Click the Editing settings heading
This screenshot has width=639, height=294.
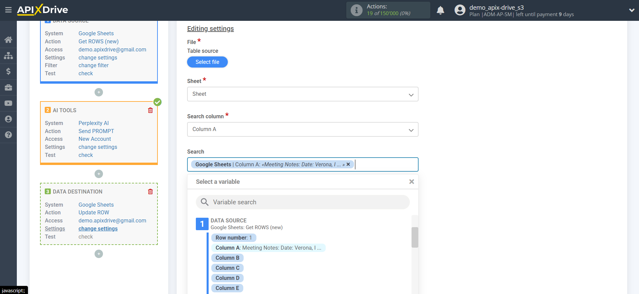210,29
